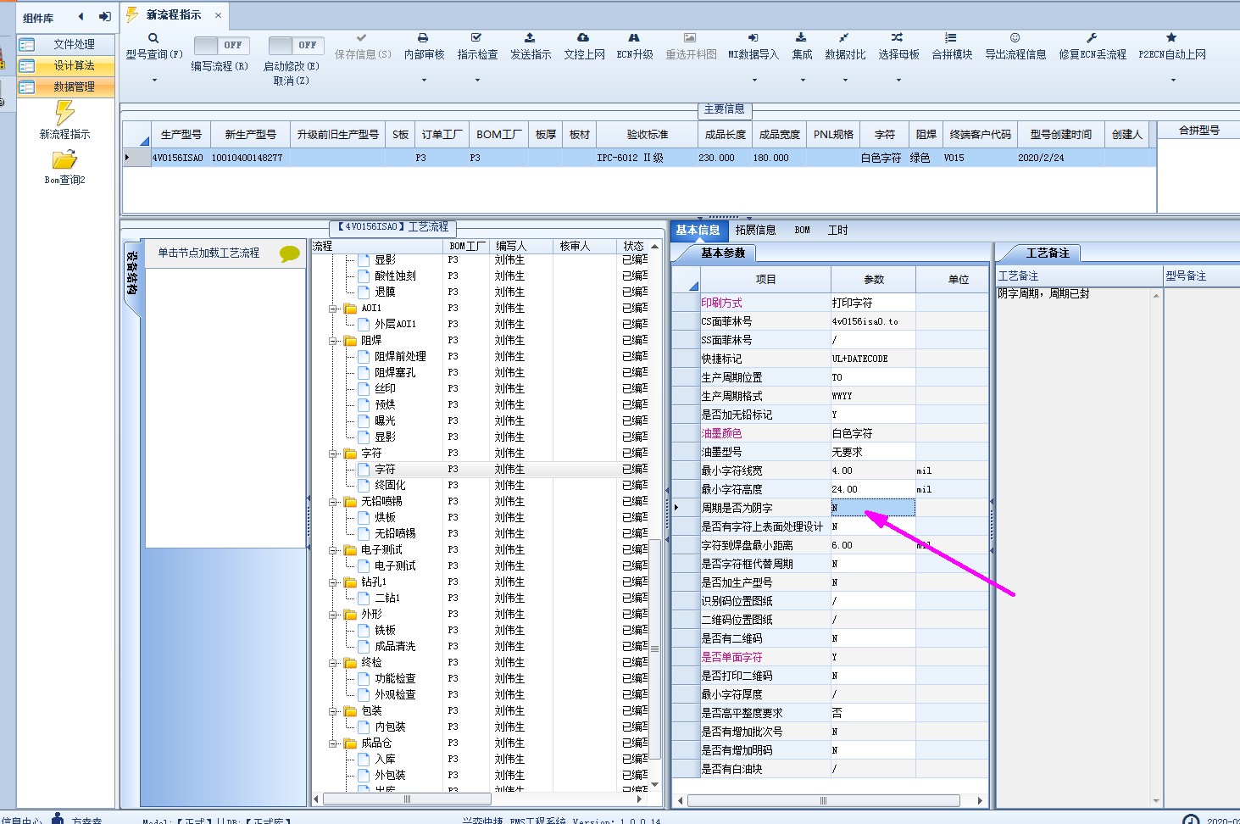Click the 发送指示 upload icon

(530, 38)
